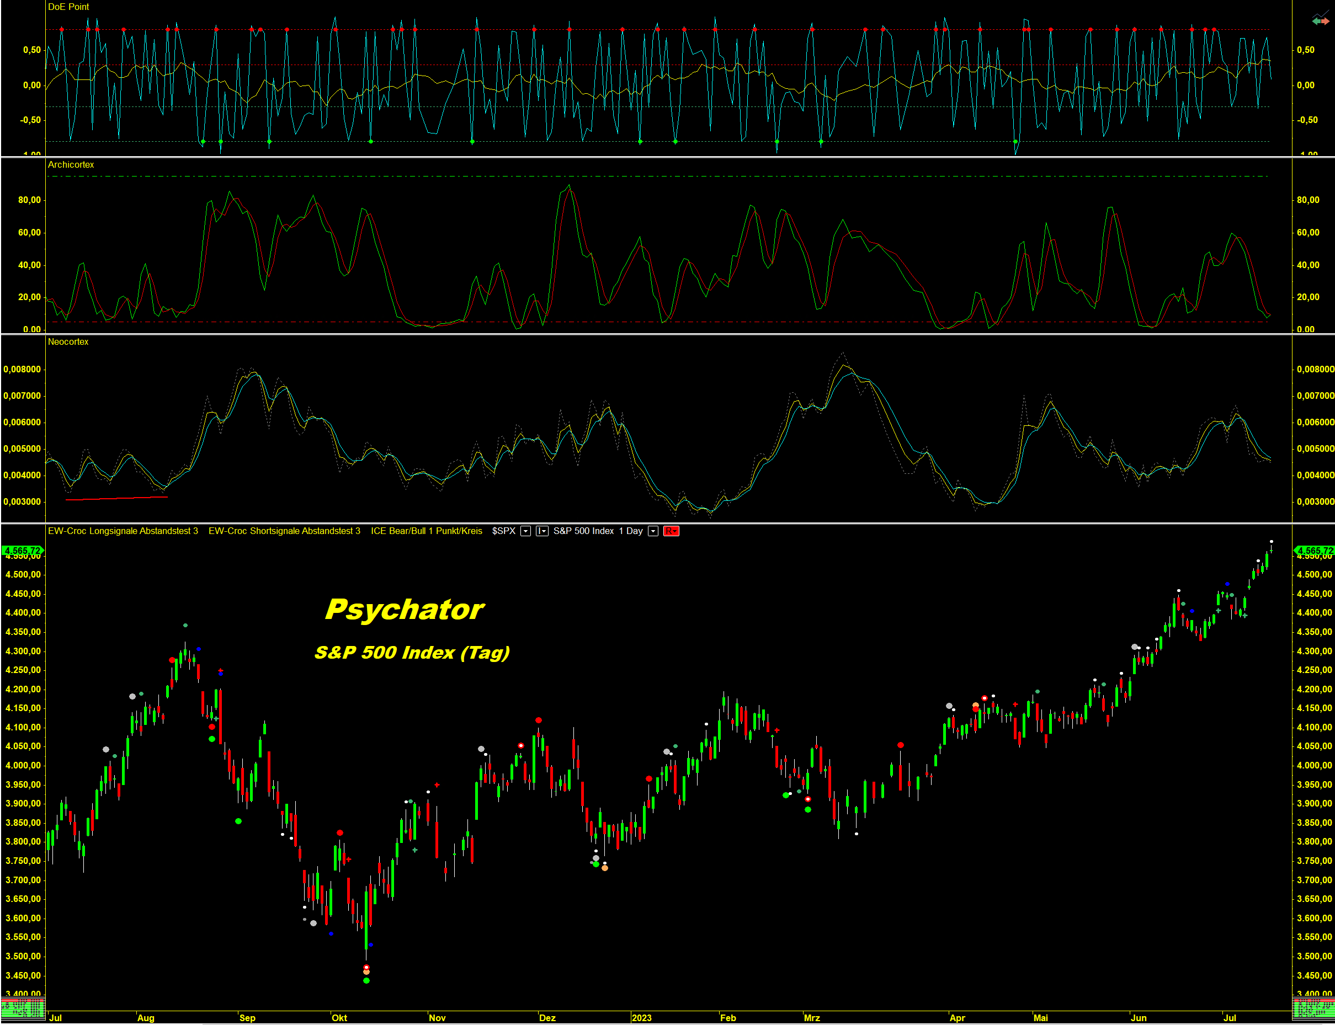The image size is (1335, 1025).
Task: Click the chart type bar icon dropdown
Action: click(x=541, y=531)
